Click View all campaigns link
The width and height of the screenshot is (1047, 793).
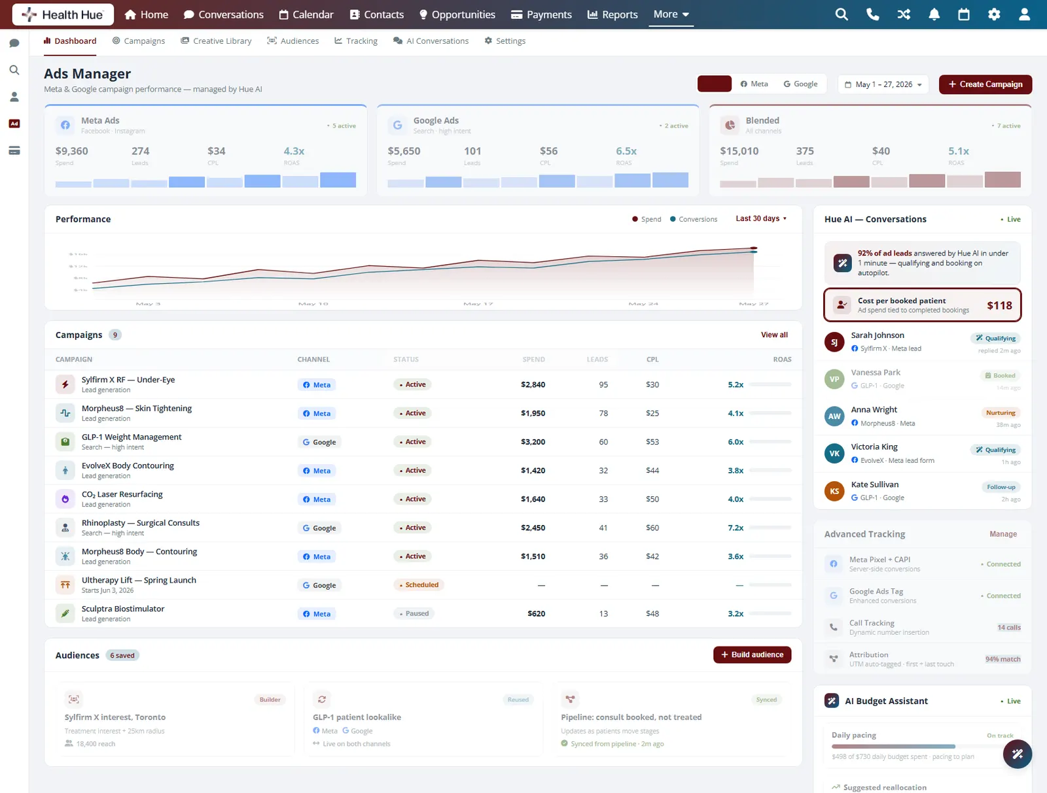click(774, 335)
